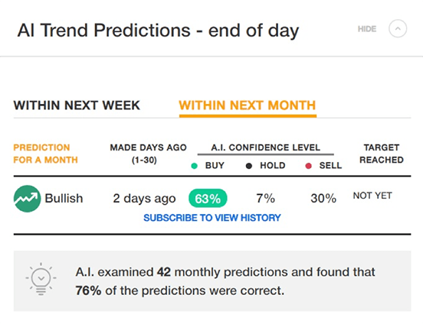The image size is (423, 324).
Task: Click the black HOLD legend dot
Action: coord(249,166)
